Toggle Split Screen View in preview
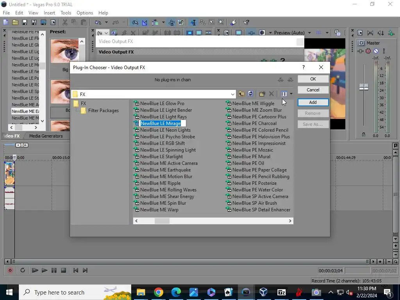400x300 pixels. coord(262,33)
